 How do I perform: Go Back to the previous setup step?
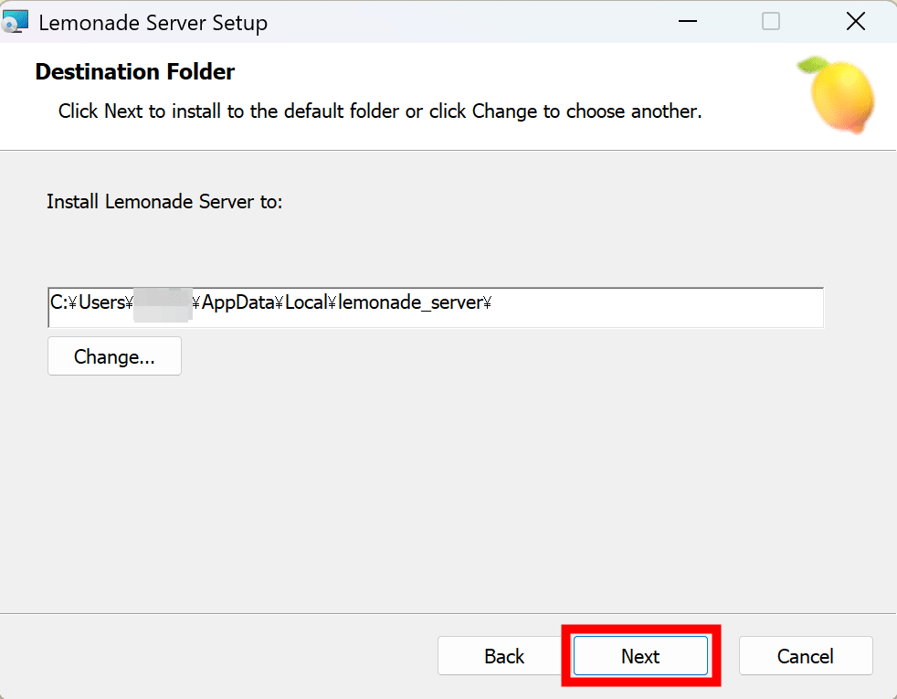click(504, 656)
